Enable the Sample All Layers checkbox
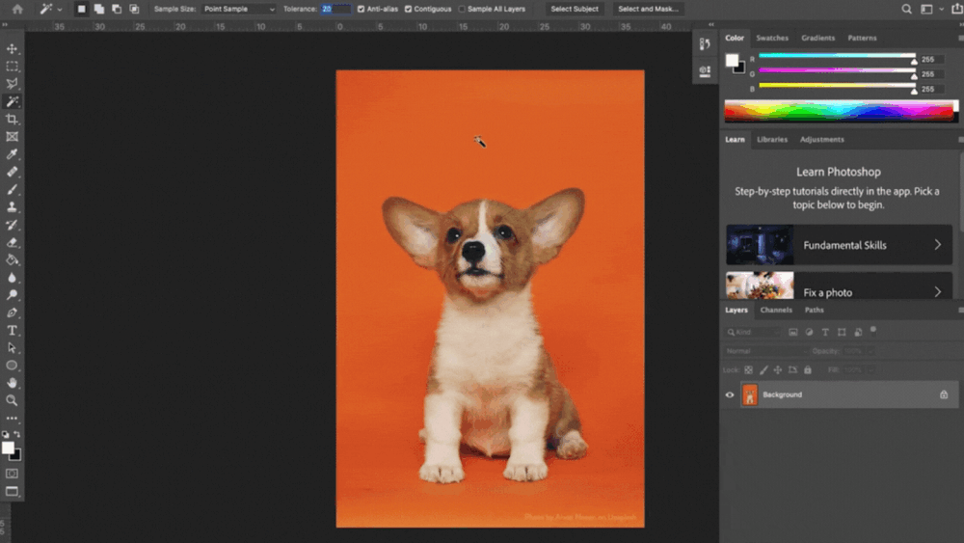 coord(462,10)
